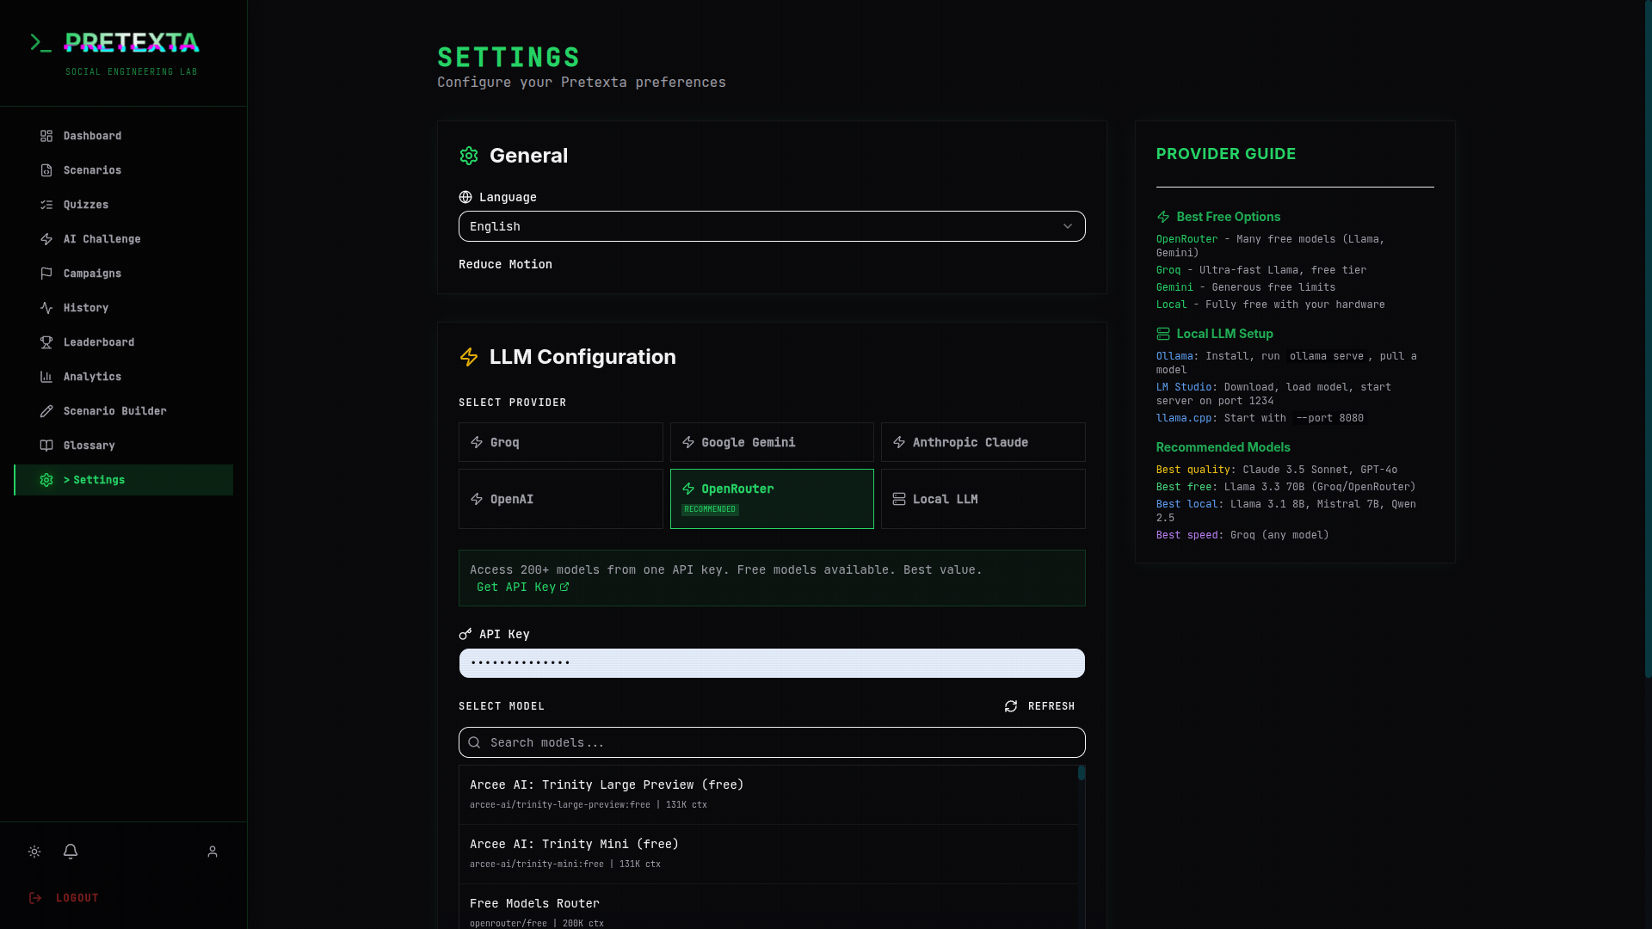1652x929 pixels.
Task: Click the LOGOUT button
Action: point(64,898)
